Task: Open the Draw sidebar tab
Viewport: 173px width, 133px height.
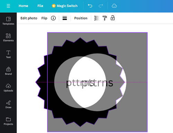Action: (8, 104)
